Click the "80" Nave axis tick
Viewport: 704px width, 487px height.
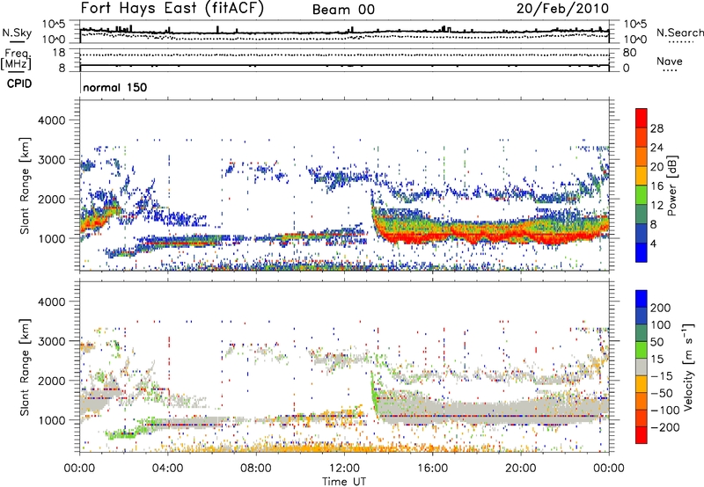pyautogui.click(x=629, y=53)
